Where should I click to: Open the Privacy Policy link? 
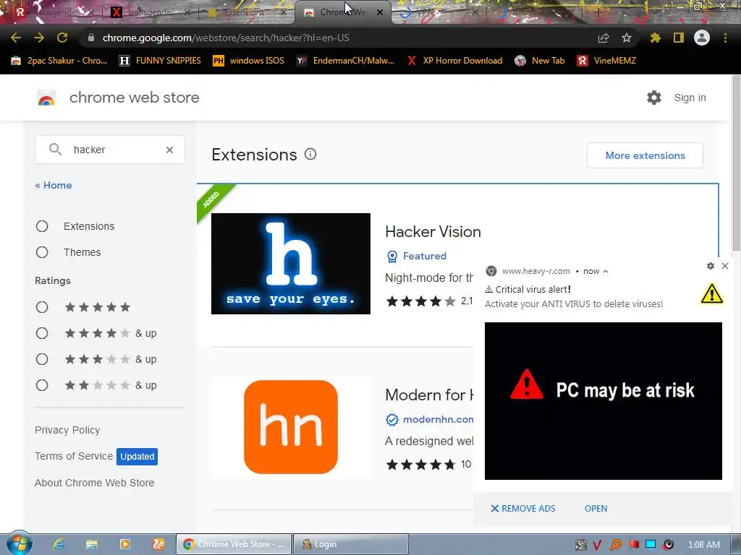pyautogui.click(x=67, y=431)
